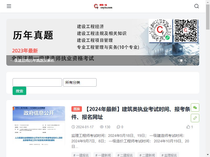The image size is (210, 157).
Task: Open the # 一建报名 tag
Action: (x=81, y=155)
